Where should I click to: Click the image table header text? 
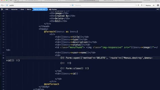(58, 13)
